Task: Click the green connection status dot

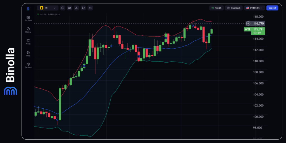Action: click(x=38, y=14)
